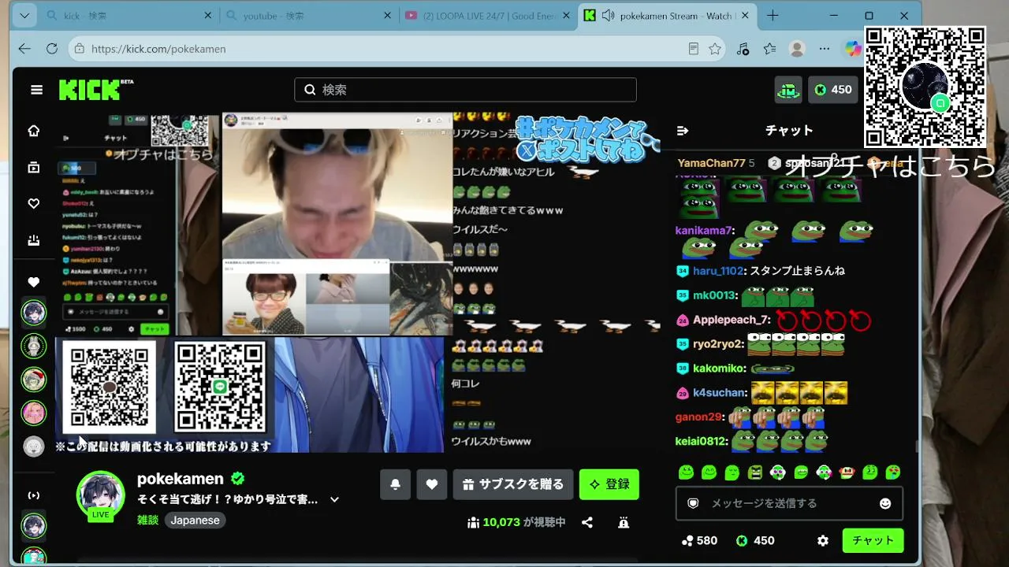
Task: Click YamaChan77 in the pinned chat row
Action: pyautogui.click(x=711, y=163)
